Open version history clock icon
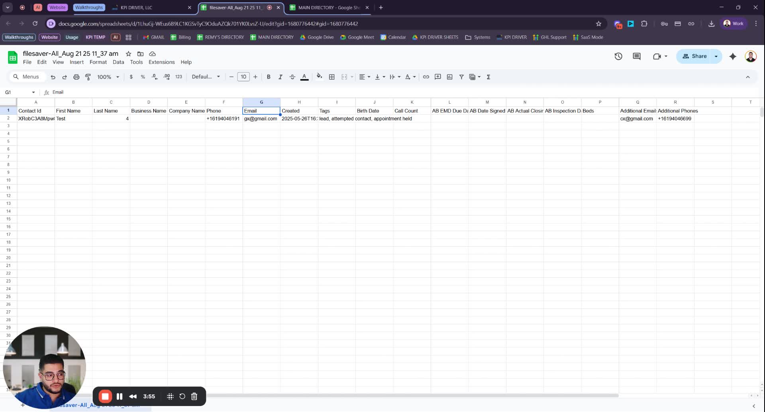 pos(618,56)
